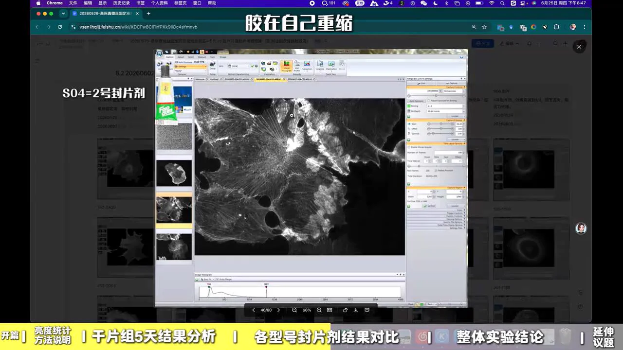Zoom in in the image viewer

point(319,310)
